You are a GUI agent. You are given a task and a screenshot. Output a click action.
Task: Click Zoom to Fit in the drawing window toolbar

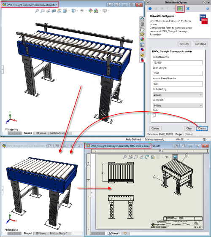(124, 157)
